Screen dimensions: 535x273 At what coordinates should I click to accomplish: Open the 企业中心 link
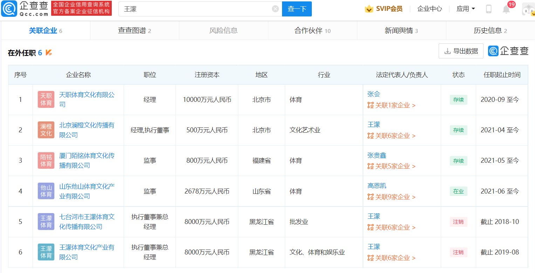tap(430, 9)
